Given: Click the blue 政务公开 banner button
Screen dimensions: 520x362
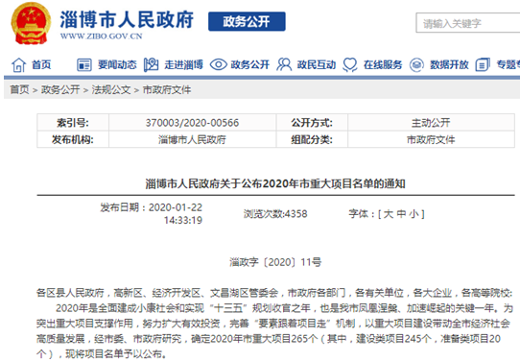Looking at the screenshot, I should [x=247, y=21].
